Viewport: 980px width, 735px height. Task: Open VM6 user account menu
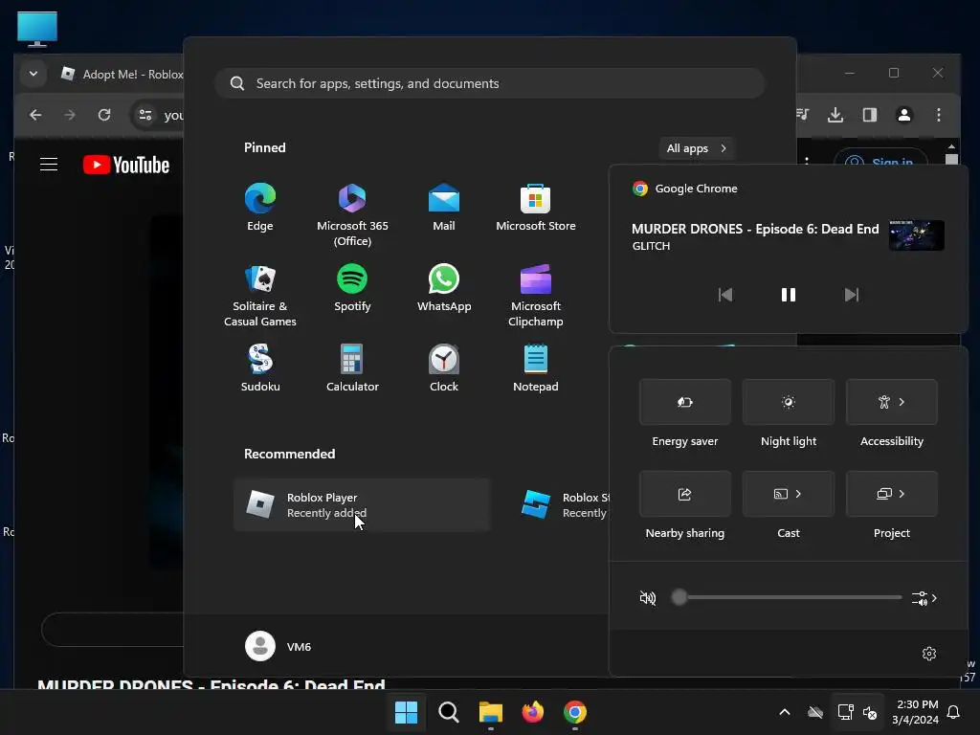278,646
